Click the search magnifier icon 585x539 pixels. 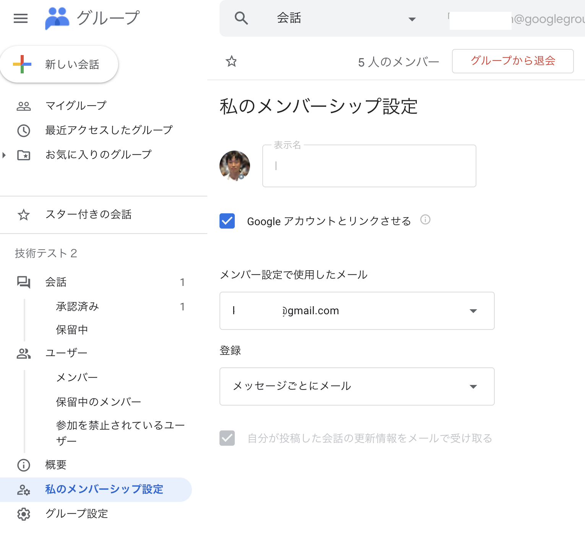coord(241,18)
